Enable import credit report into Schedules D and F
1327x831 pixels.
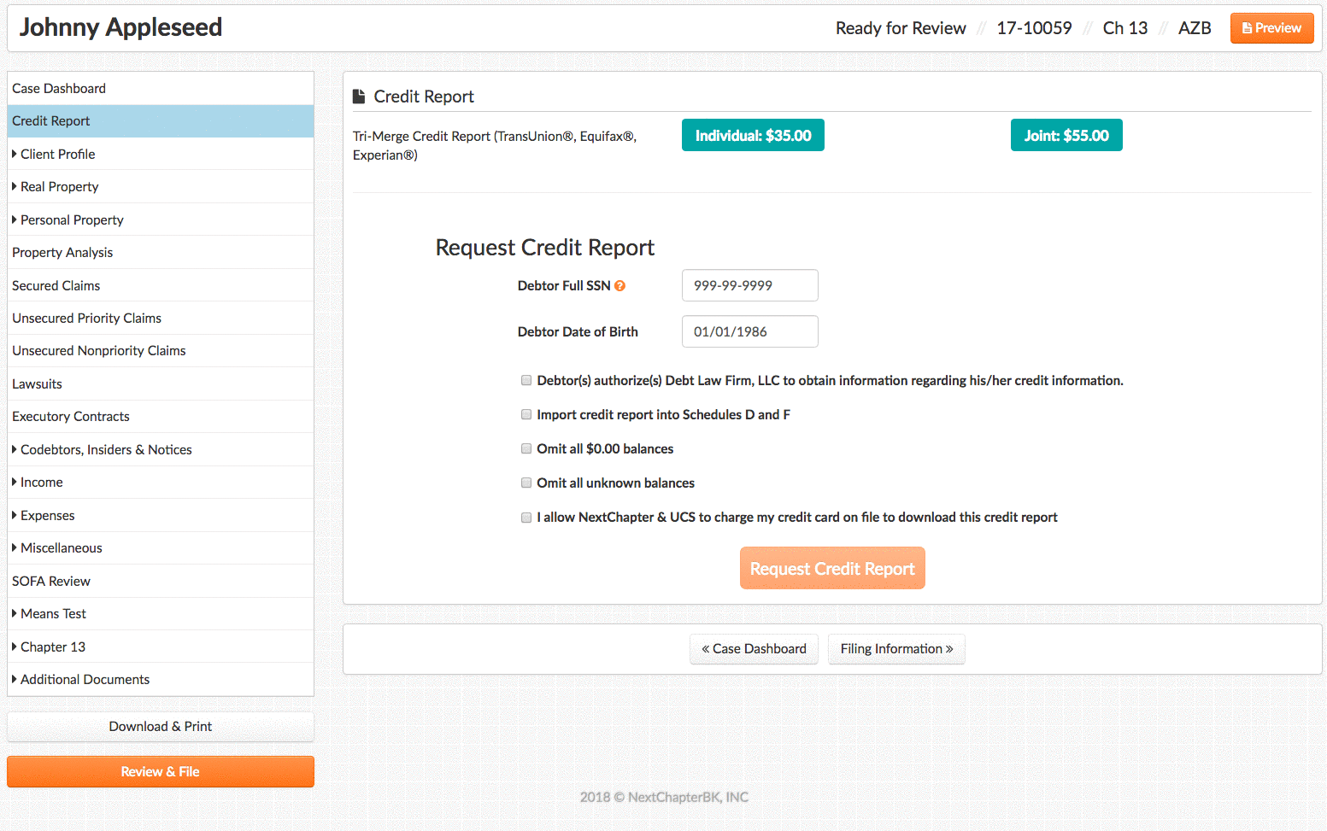coord(526,415)
